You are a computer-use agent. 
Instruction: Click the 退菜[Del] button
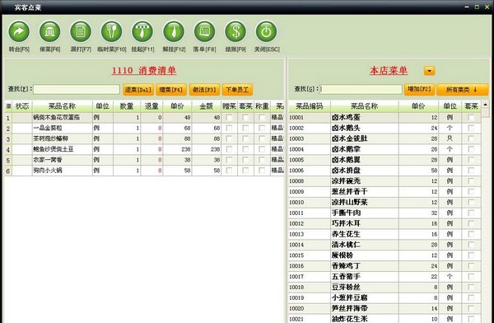tap(138, 90)
